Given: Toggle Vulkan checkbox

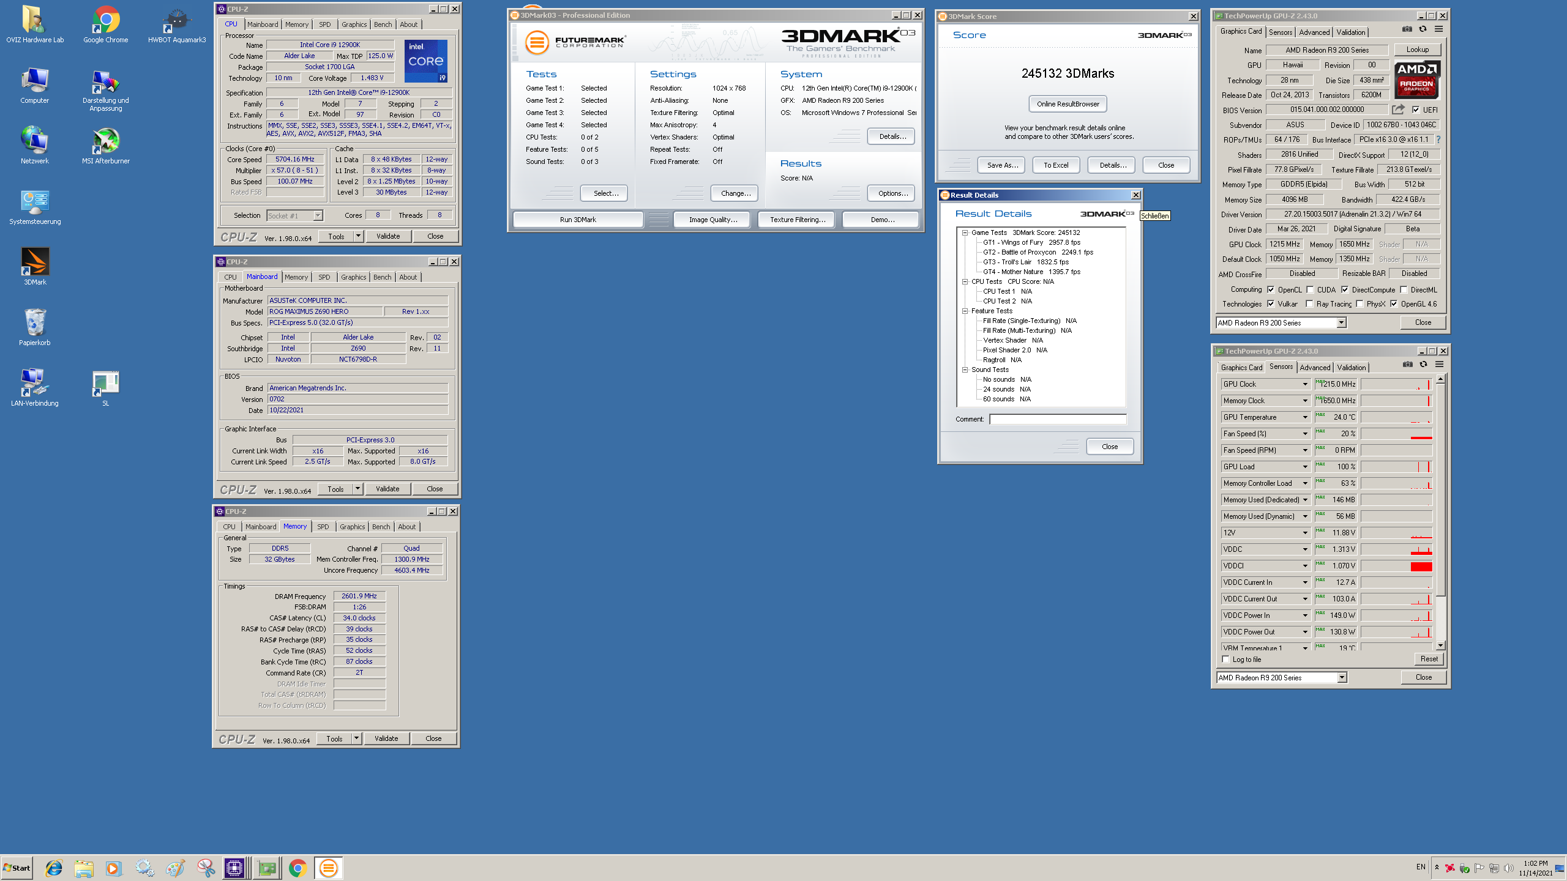Looking at the screenshot, I should coord(1271,304).
